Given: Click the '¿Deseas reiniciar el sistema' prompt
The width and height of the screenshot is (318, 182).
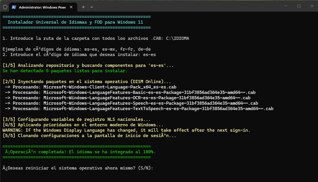Looking at the screenshot, I should 78,168.
